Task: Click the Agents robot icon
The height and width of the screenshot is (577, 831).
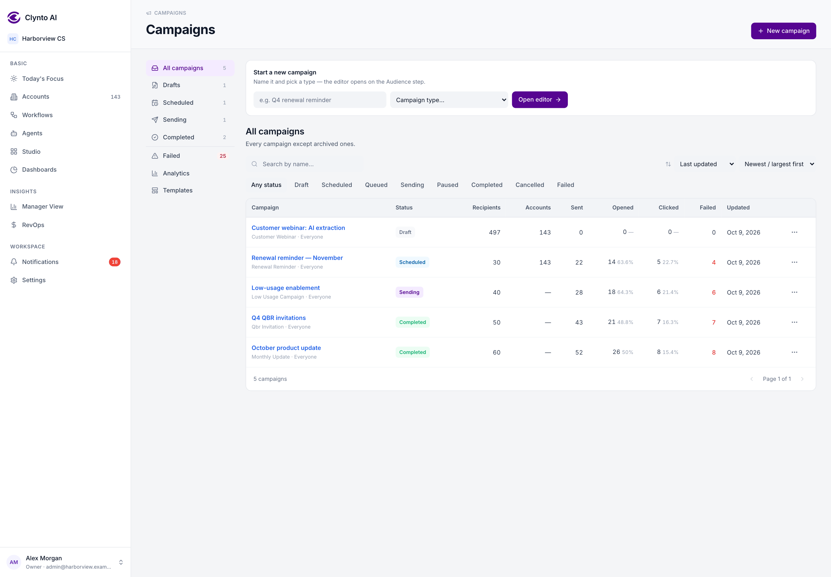Action: coord(14,133)
